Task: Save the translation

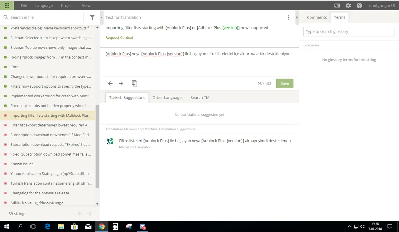Action: [x=285, y=83]
